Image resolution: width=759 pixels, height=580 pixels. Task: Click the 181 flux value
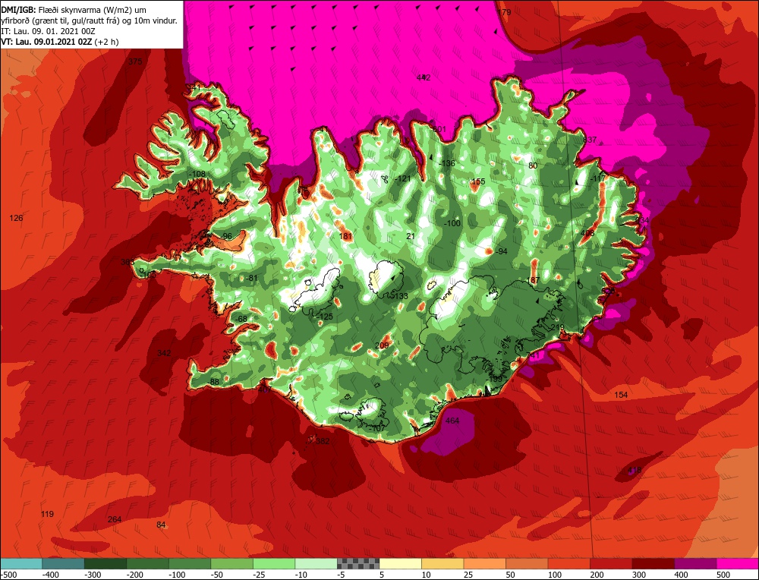[x=345, y=236]
